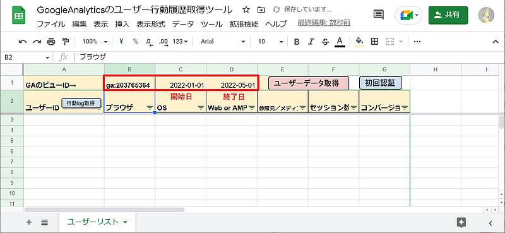
Task: Select row header 5
Action: pyautogui.click(x=12, y=141)
